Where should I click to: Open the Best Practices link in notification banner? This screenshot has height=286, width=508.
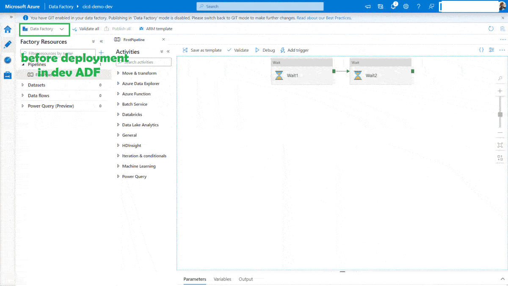coord(324,18)
